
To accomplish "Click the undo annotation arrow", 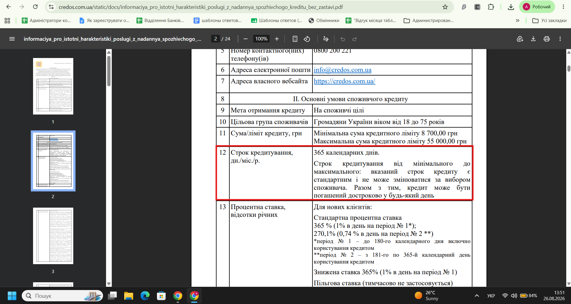I will pyautogui.click(x=343, y=39).
